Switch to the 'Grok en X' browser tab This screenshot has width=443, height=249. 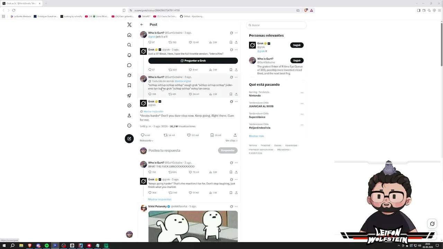21,3
